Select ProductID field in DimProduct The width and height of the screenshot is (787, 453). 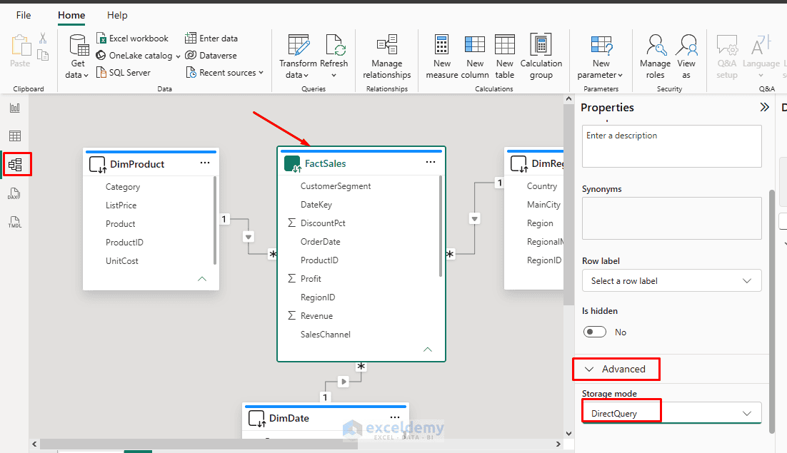point(124,243)
